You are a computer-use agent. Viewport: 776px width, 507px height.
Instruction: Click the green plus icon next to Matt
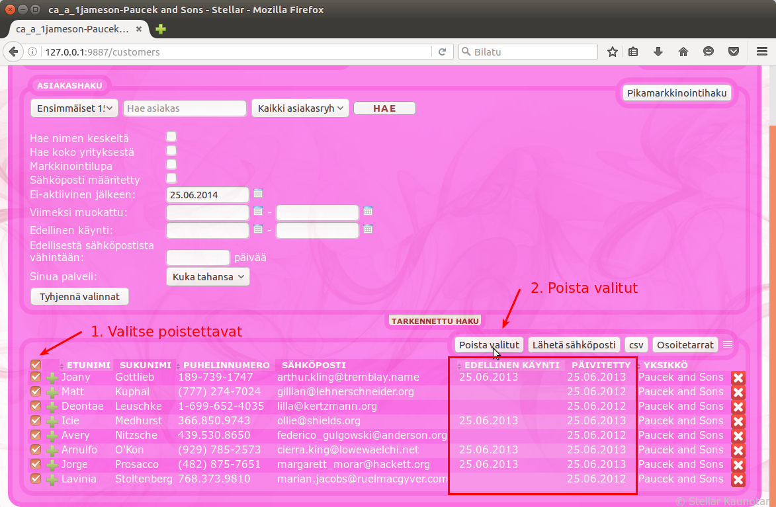coord(52,392)
